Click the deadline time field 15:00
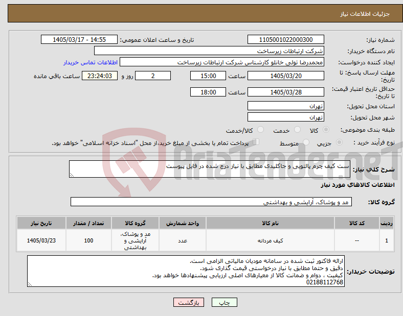403x316 pixels. pos(208,76)
